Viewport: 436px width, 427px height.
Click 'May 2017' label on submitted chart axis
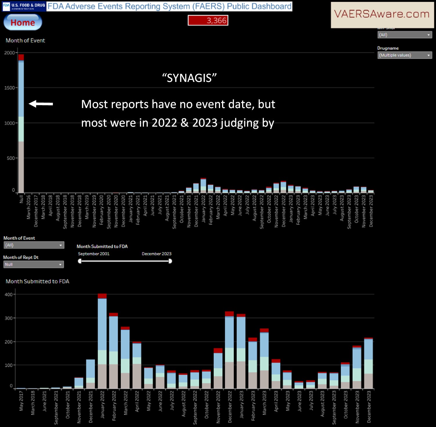pyautogui.click(x=21, y=401)
